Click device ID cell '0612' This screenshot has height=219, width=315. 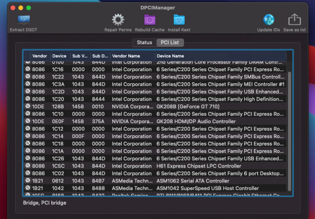point(58,181)
